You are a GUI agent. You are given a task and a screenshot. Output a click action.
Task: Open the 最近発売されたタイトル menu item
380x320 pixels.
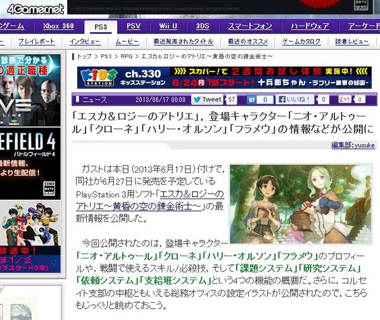click(x=184, y=42)
